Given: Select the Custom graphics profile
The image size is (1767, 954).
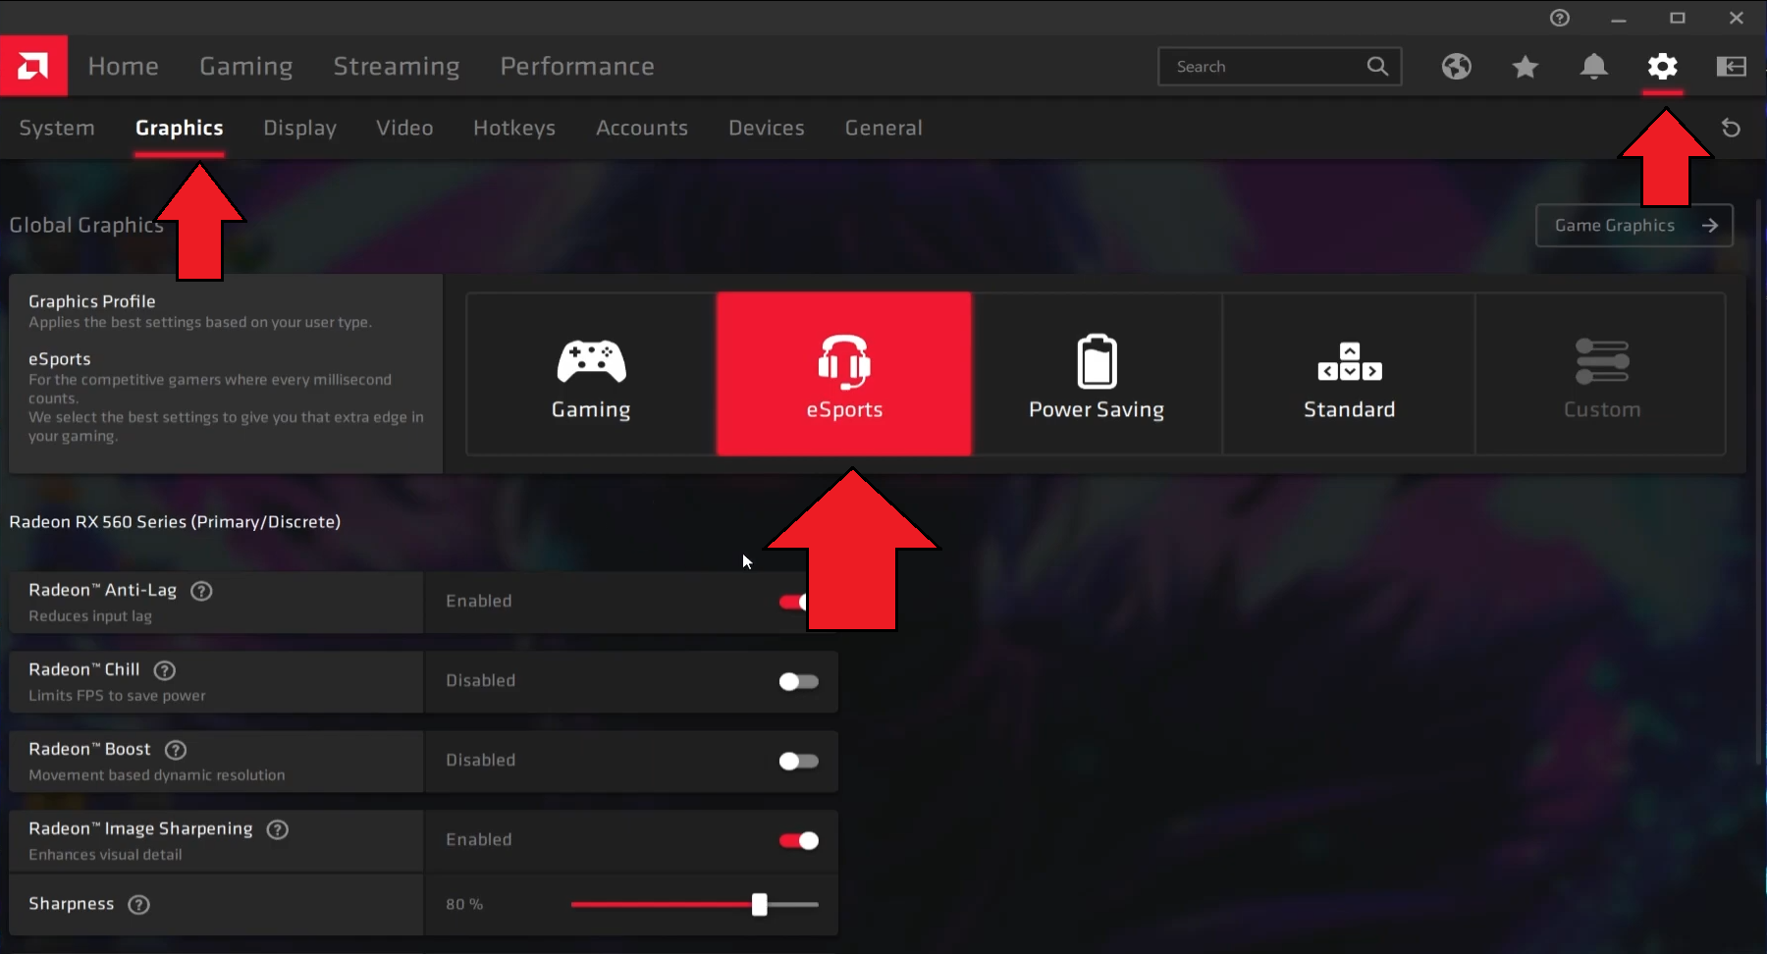Looking at the screenshot, I should tap(1601, 374).
